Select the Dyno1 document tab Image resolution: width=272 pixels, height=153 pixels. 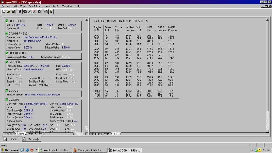[12, 139]
